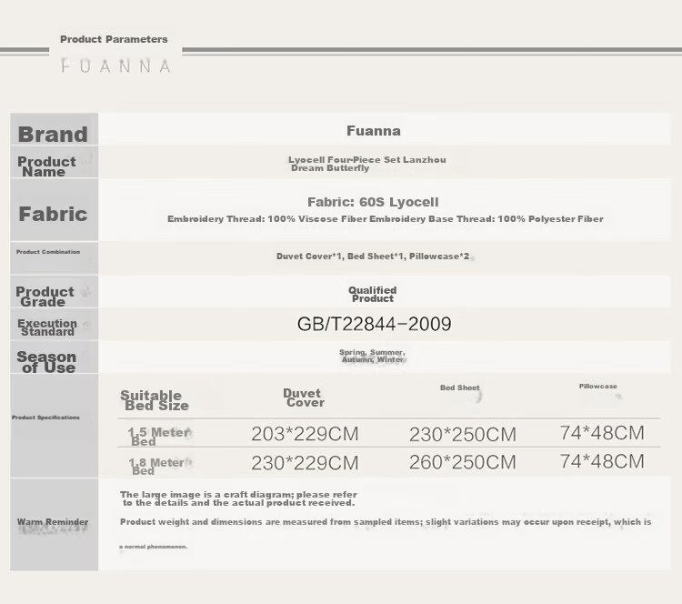Click '74*48CM' in the 1.8 Meter row

click(x=602, y=461)
